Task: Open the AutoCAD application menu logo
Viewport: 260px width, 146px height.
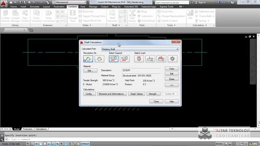Action: point(3,3)
